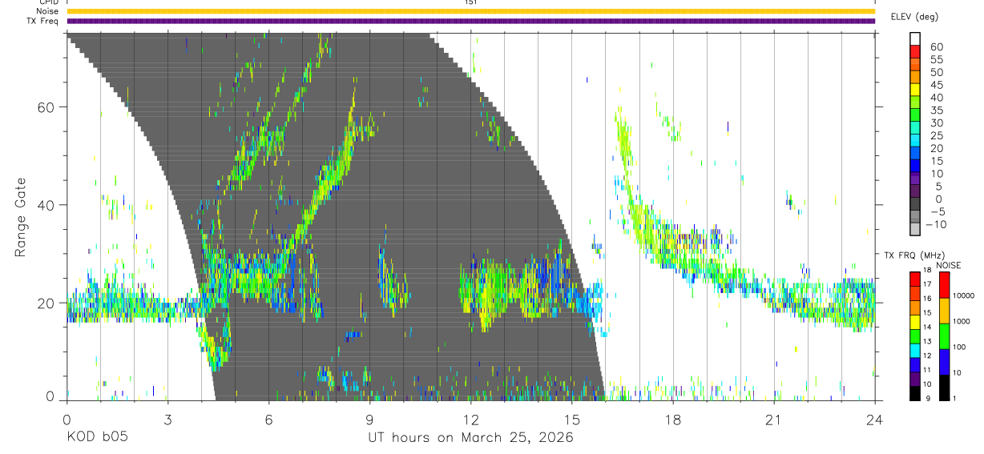
Task: Click the x-axis tick label '21'
Action: point(773,420)
